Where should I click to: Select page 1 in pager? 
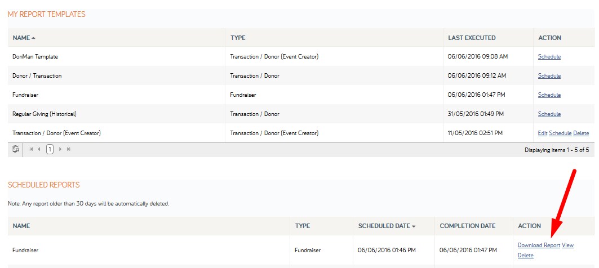[50, 149]
